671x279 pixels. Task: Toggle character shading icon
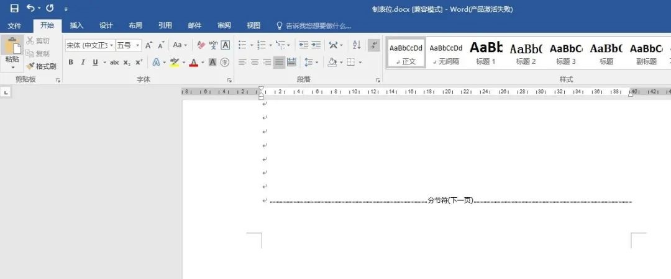212,63
